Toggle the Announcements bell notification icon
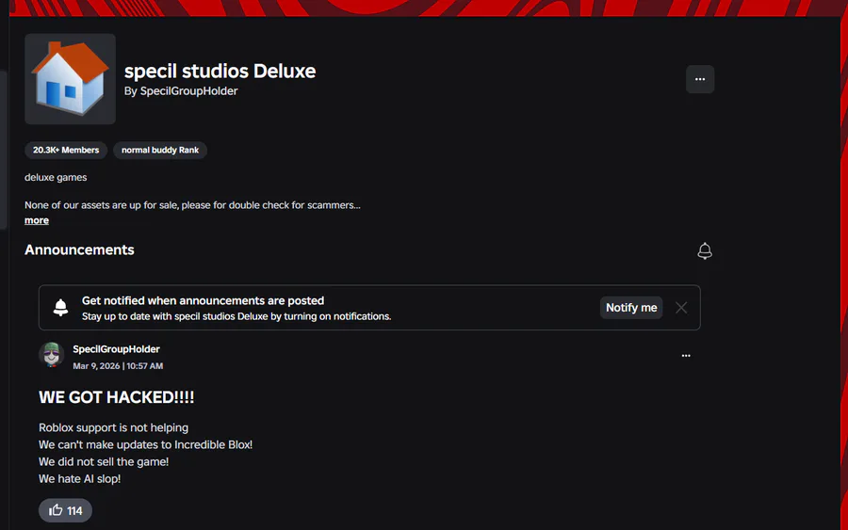 click(704, 250)
